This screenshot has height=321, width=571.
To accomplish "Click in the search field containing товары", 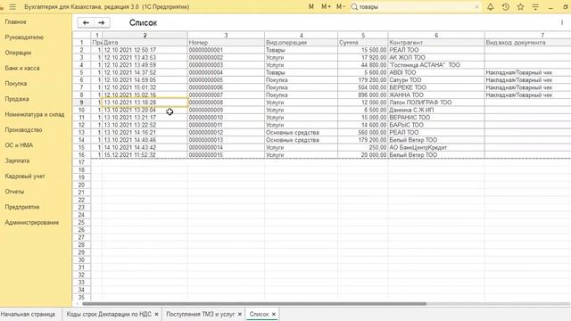I will coord(415,7).
